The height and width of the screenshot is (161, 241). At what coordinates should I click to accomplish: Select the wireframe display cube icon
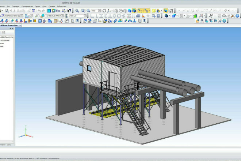[116, 11]
